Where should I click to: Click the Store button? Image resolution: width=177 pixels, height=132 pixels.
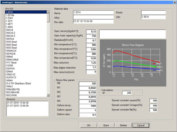tap(106, 125)
